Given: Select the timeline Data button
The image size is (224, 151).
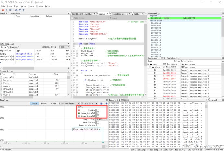Looking at the screenshot, I should click(x=34, y=104).
